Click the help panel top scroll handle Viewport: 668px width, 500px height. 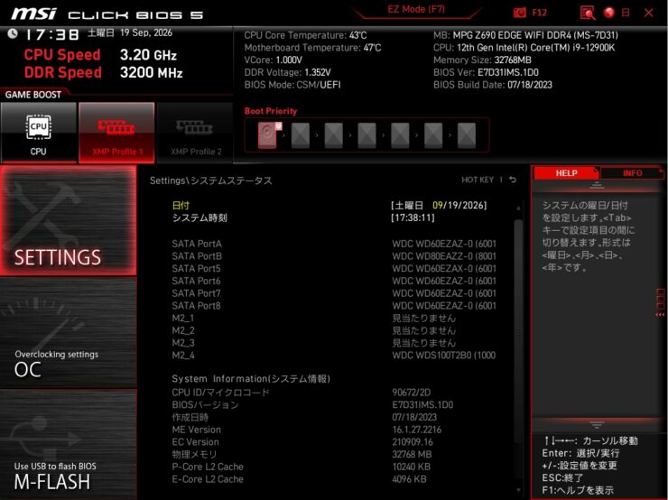pos(597,185)
